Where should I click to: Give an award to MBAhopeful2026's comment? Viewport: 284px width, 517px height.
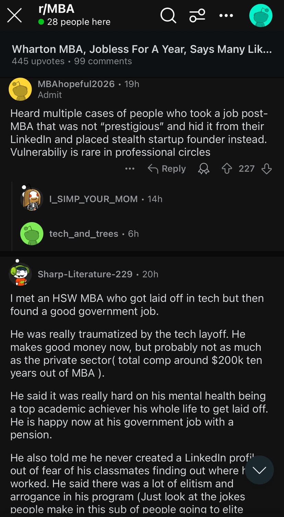pos(204,169)
